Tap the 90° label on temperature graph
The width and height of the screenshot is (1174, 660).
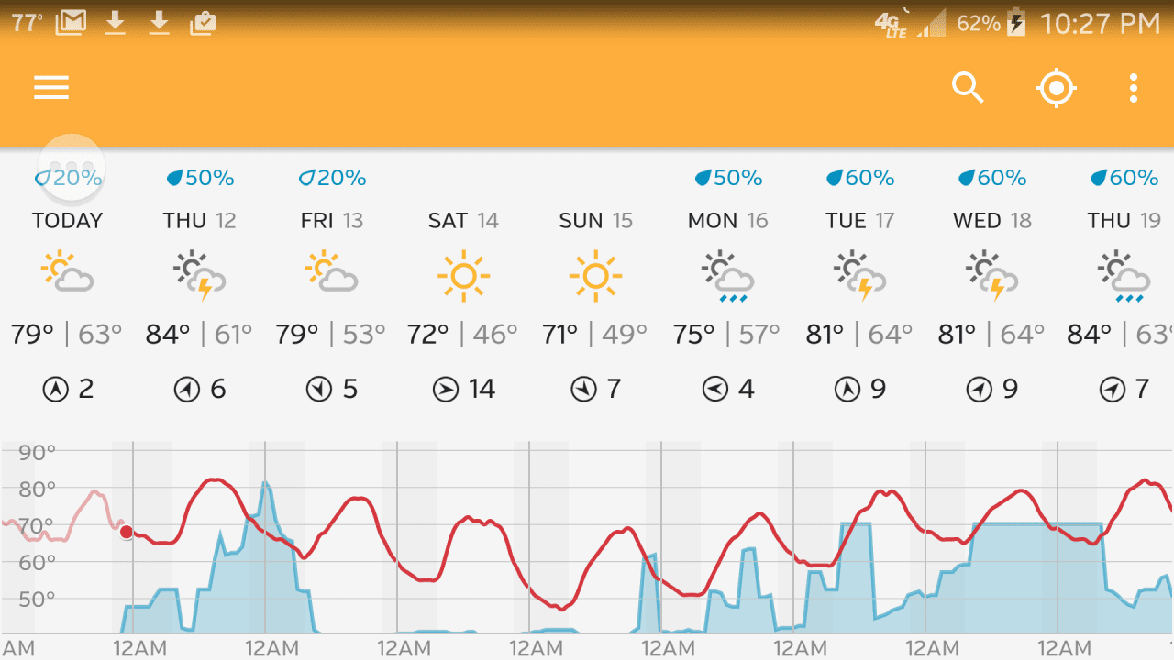coord(38,452)
